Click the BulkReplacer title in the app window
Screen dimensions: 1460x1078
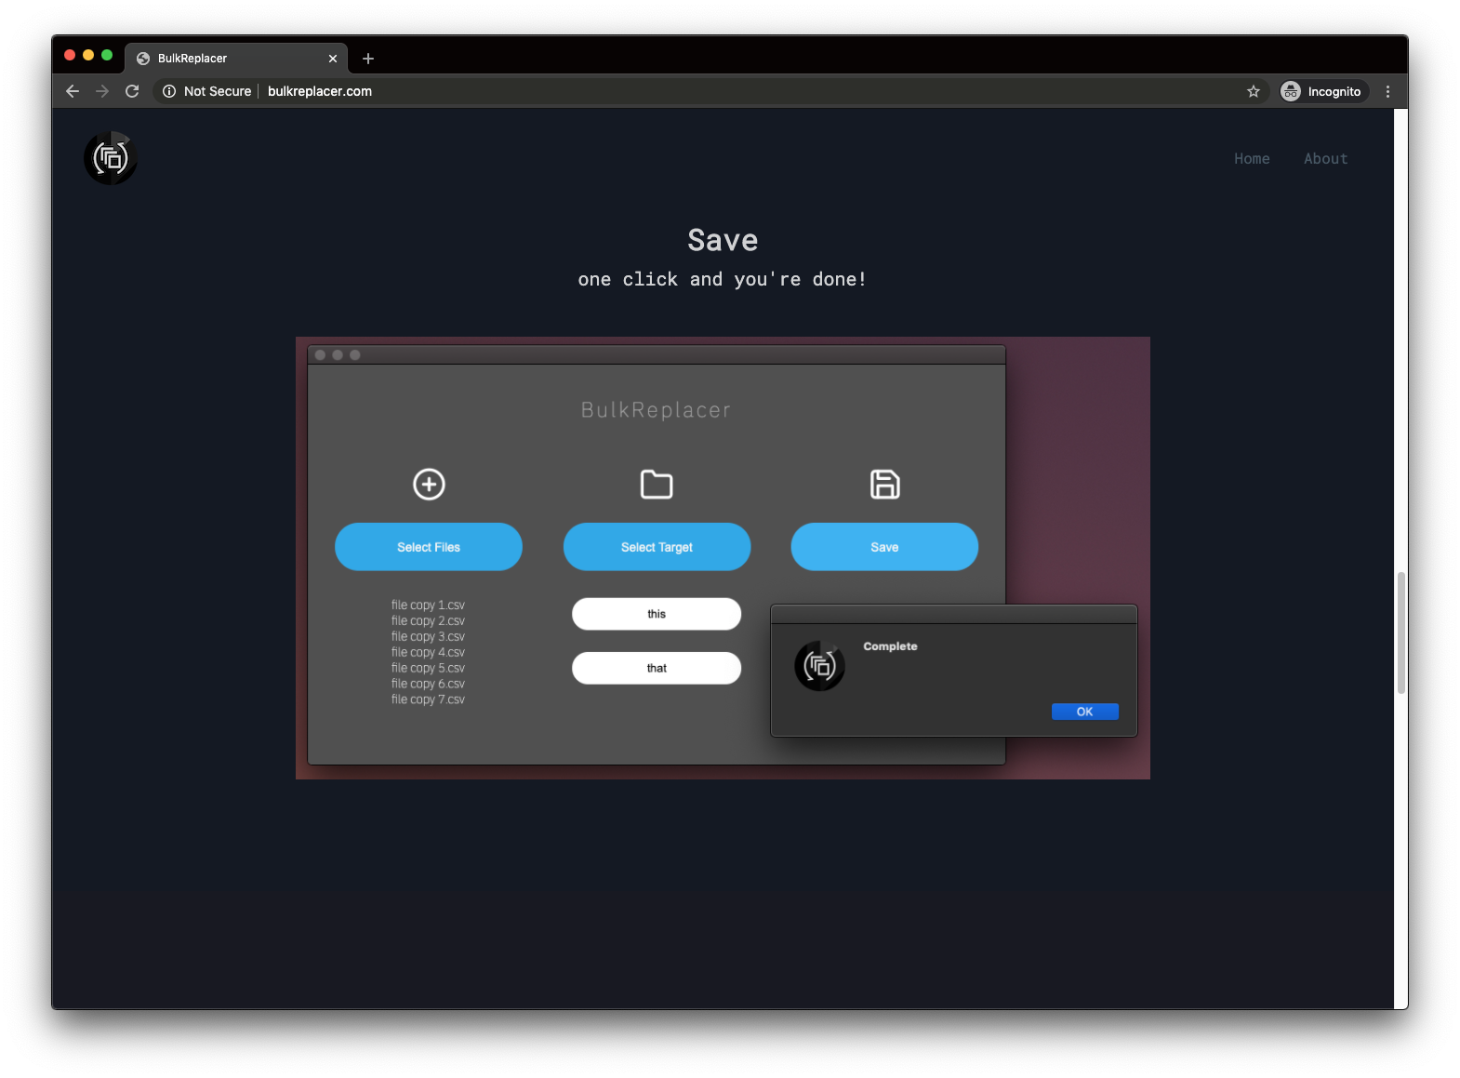[x=657, y=410]
